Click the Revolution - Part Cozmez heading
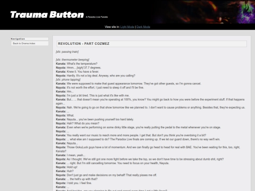Viewport: 255px width, 191px height. (152, 44)
